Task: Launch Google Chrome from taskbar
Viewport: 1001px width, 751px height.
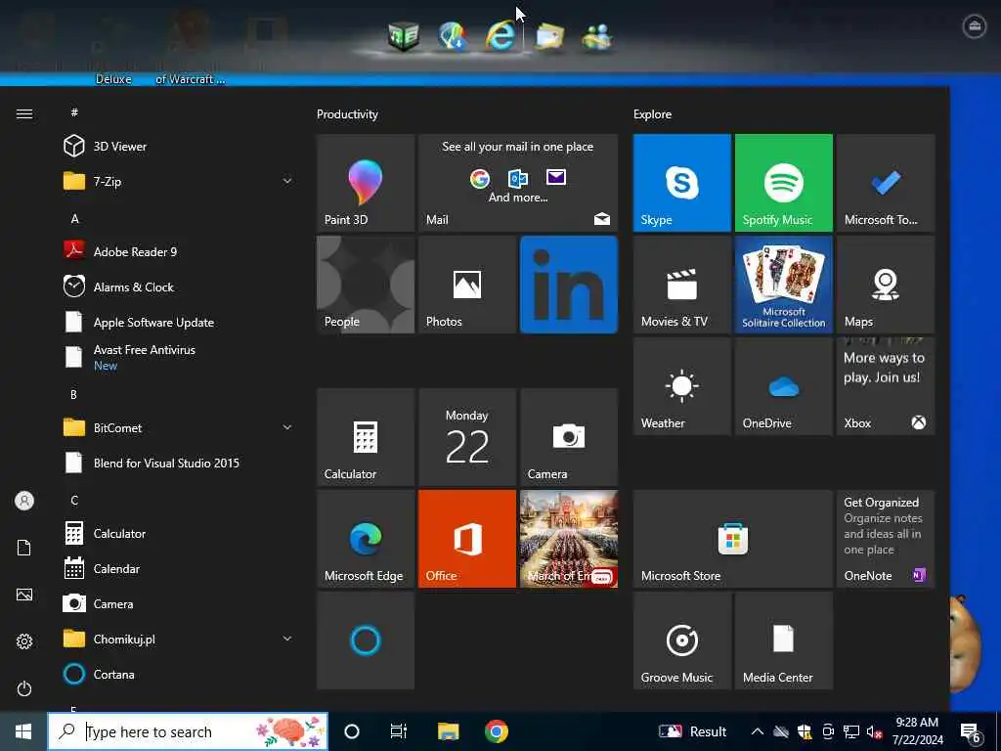Action: 496,731
